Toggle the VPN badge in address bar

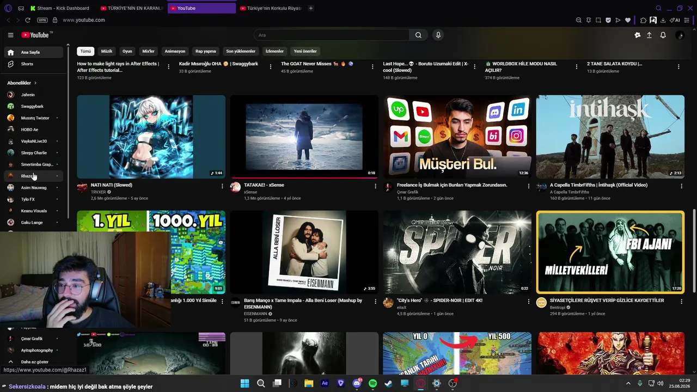(x=42, y=20)
